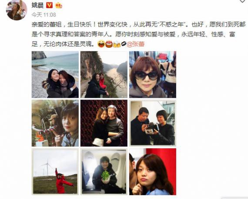Open the couple hugging by wooden wall photo

[x=104, y=123]
